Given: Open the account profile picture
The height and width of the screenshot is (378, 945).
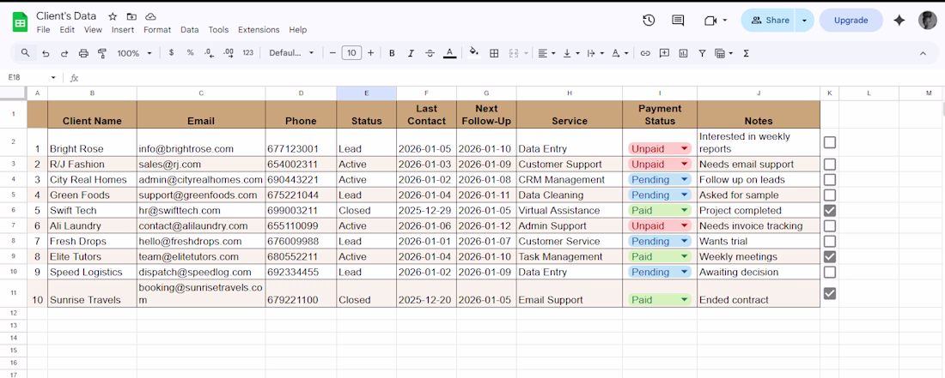Looking at the screenshot, I should tap(928, 21).
